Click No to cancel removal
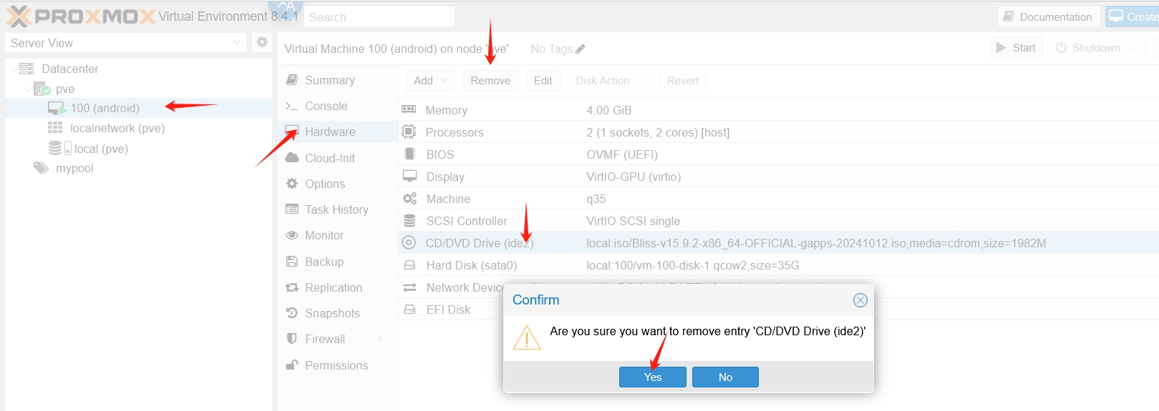 coord(725,377)
